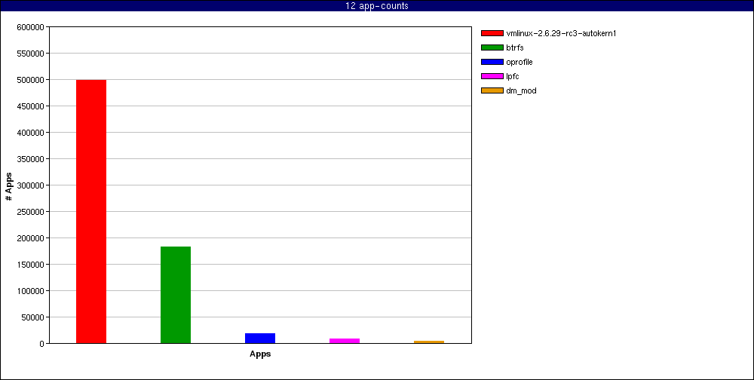
Task: Select the small blue oprofile bar
Action: (260, 338)
